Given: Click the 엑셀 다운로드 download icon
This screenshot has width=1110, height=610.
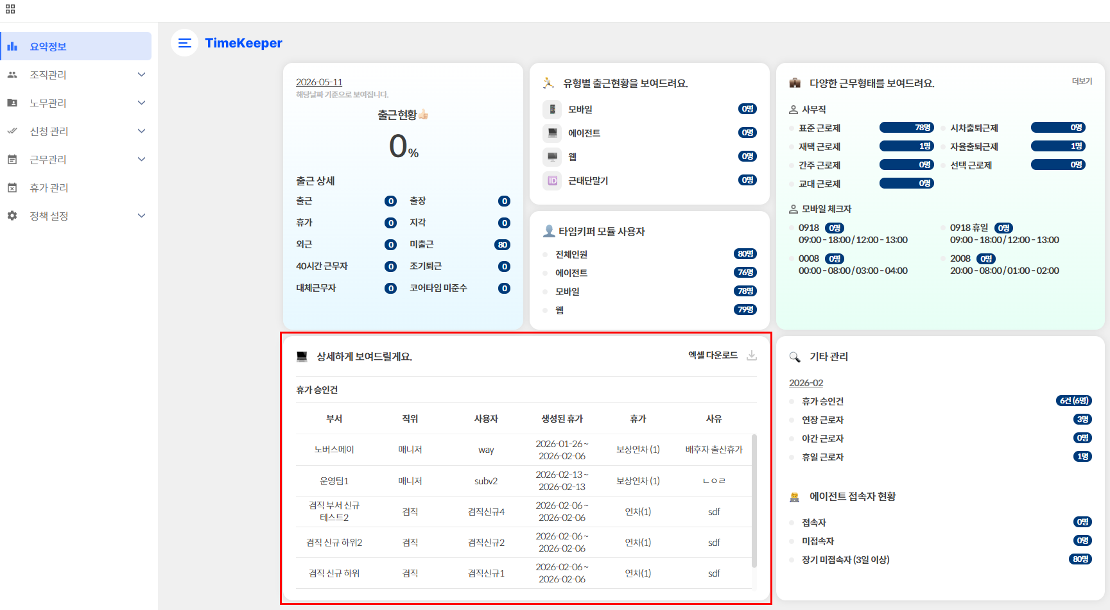Looking at the screenshot, I should pos(752,355).
